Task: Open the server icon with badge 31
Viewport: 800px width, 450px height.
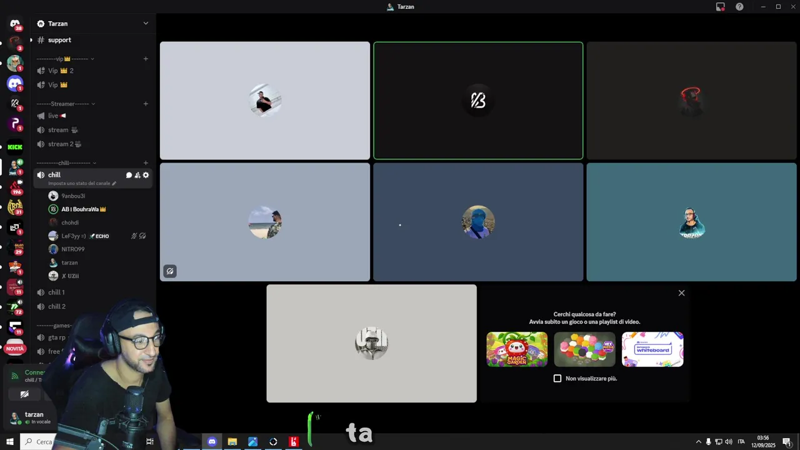Action: 15,207
